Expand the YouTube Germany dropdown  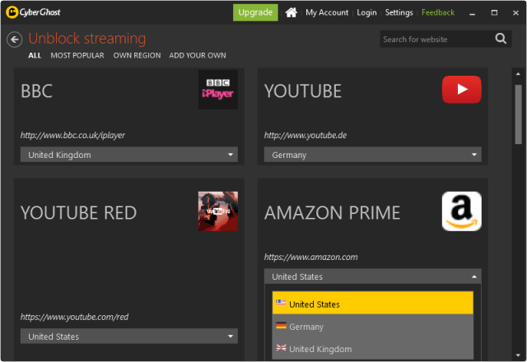[x=373, y=155]
